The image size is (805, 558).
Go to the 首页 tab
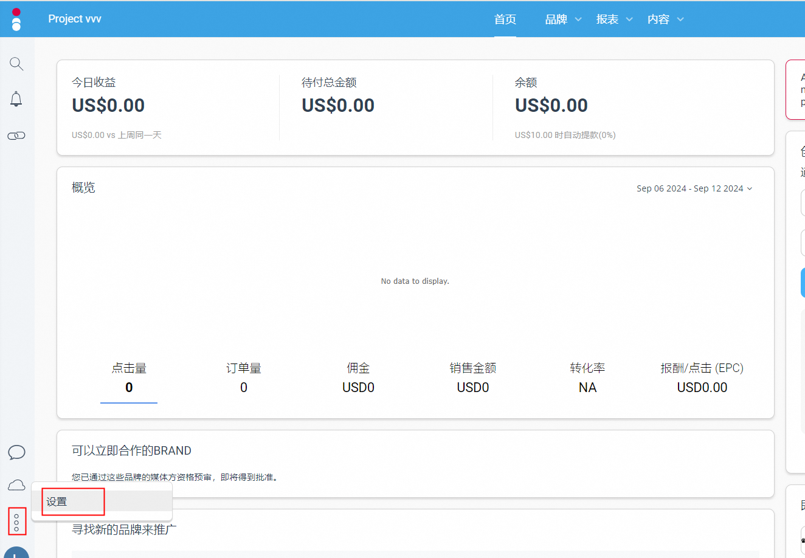[x=505, y=19]
